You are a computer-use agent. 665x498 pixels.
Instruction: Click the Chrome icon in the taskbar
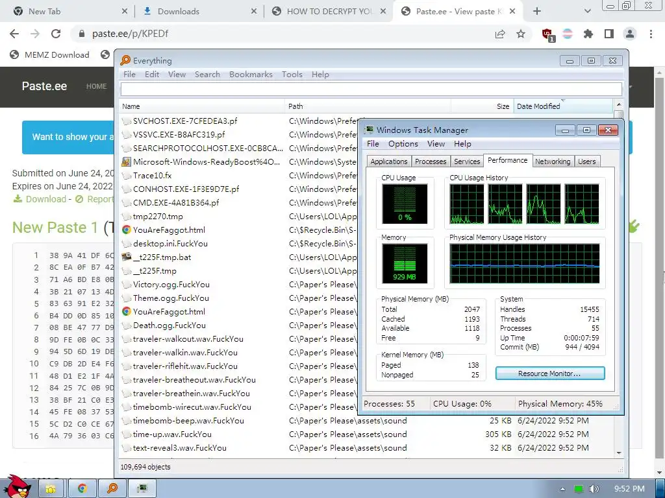click(x=82, y=488)
